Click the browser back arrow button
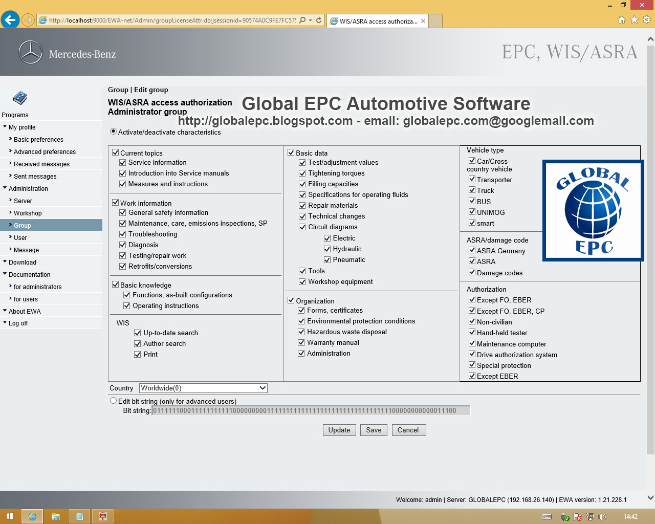 (x=10, y=20)
